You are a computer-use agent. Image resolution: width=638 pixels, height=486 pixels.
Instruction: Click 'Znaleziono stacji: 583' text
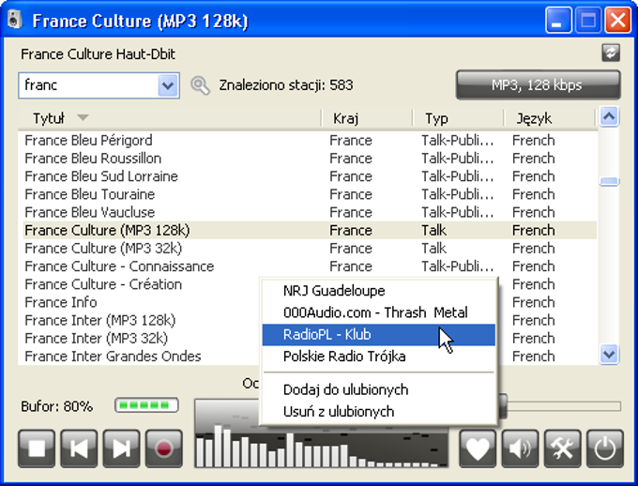pos(286,85)
